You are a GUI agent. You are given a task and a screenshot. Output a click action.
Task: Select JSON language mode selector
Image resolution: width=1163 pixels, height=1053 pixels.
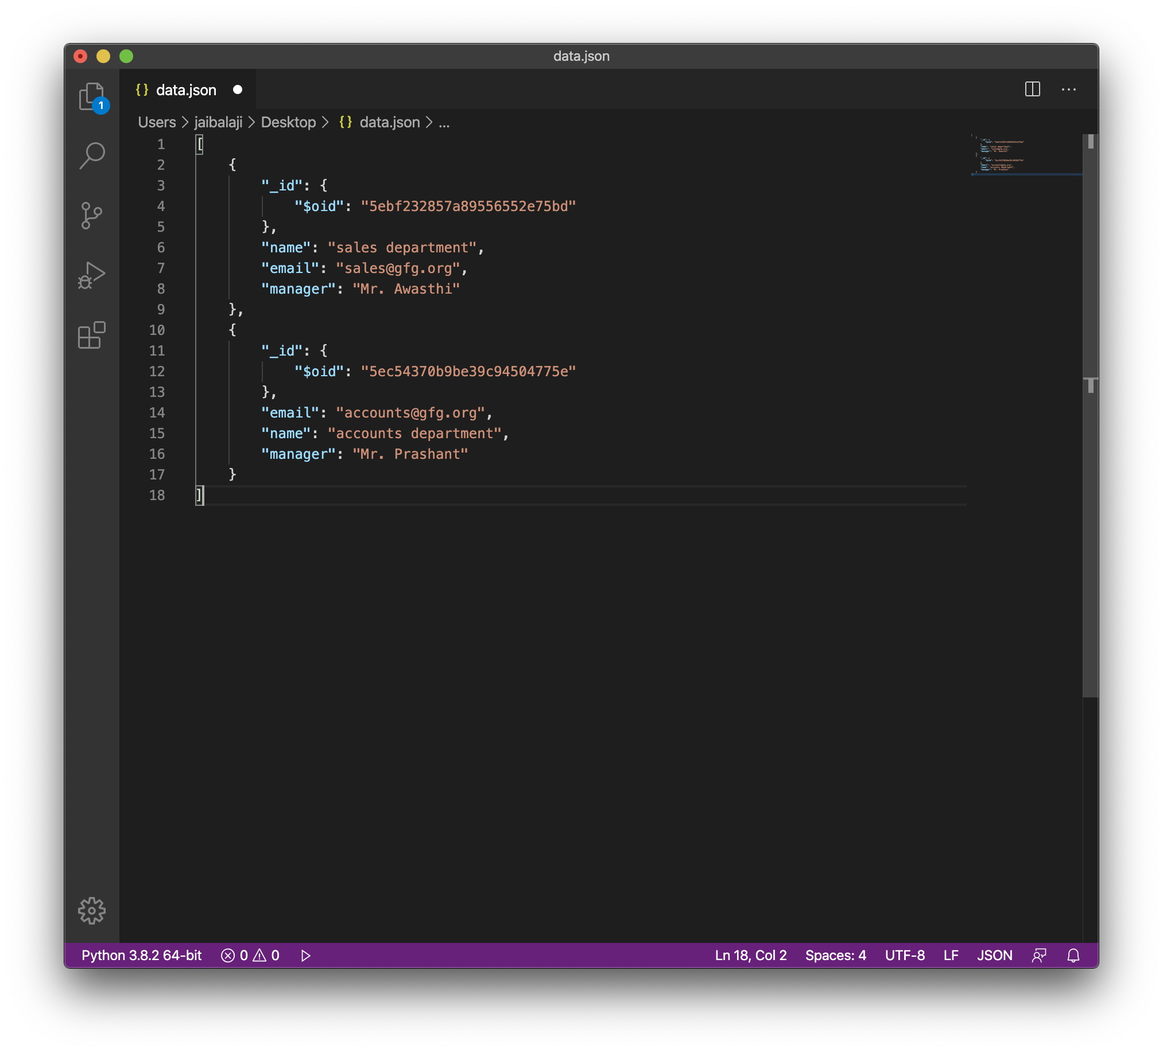click(994, 955)
